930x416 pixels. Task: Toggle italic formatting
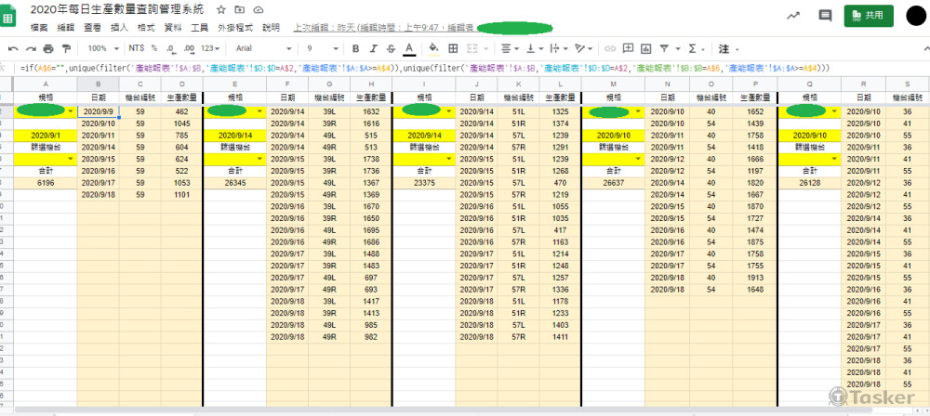point(372,47)
